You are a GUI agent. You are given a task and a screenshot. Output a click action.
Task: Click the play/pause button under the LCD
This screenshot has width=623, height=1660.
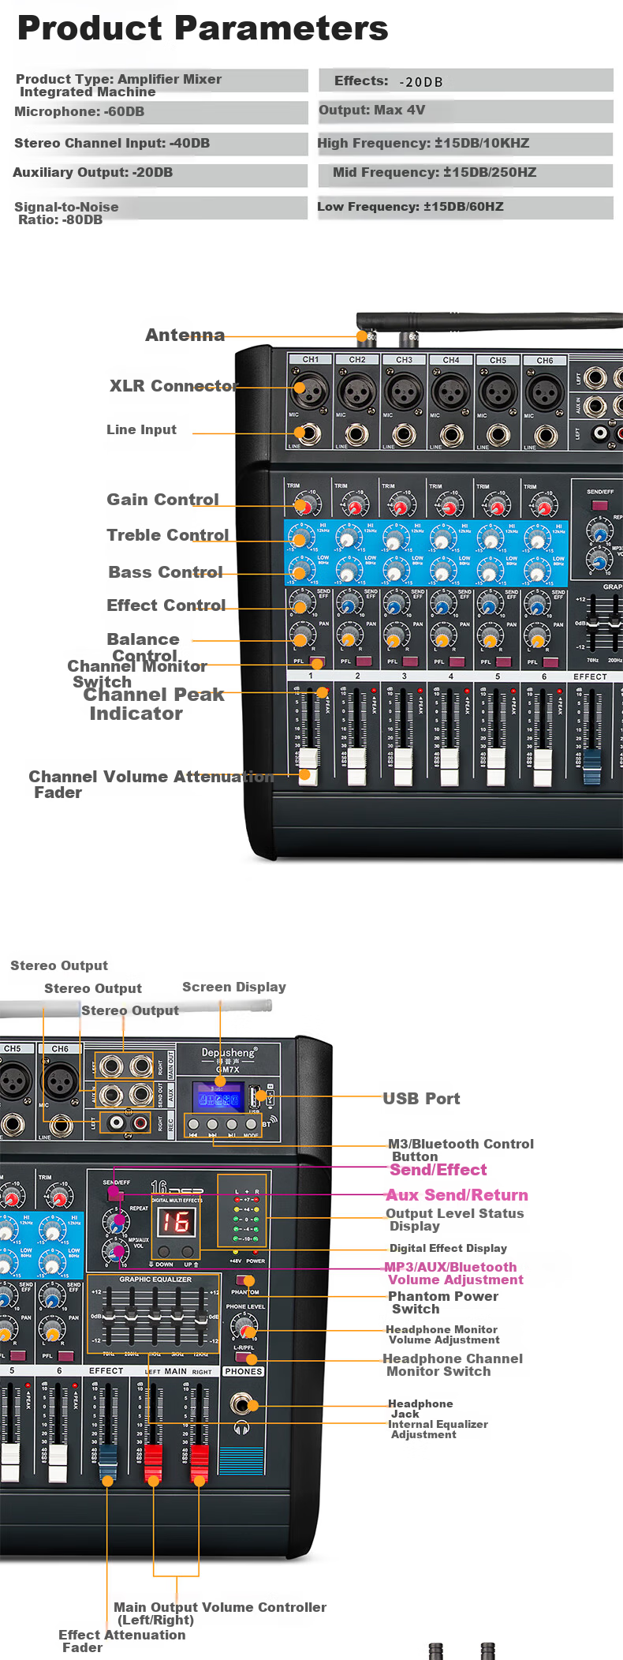(232, 1124)
